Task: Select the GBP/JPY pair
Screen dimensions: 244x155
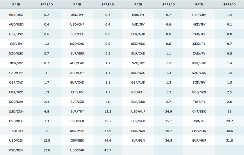Action: pos(16,44)
